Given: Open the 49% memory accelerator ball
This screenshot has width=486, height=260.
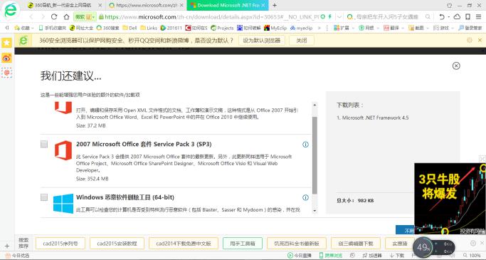Looking at the screenshot, I should 423,247.
